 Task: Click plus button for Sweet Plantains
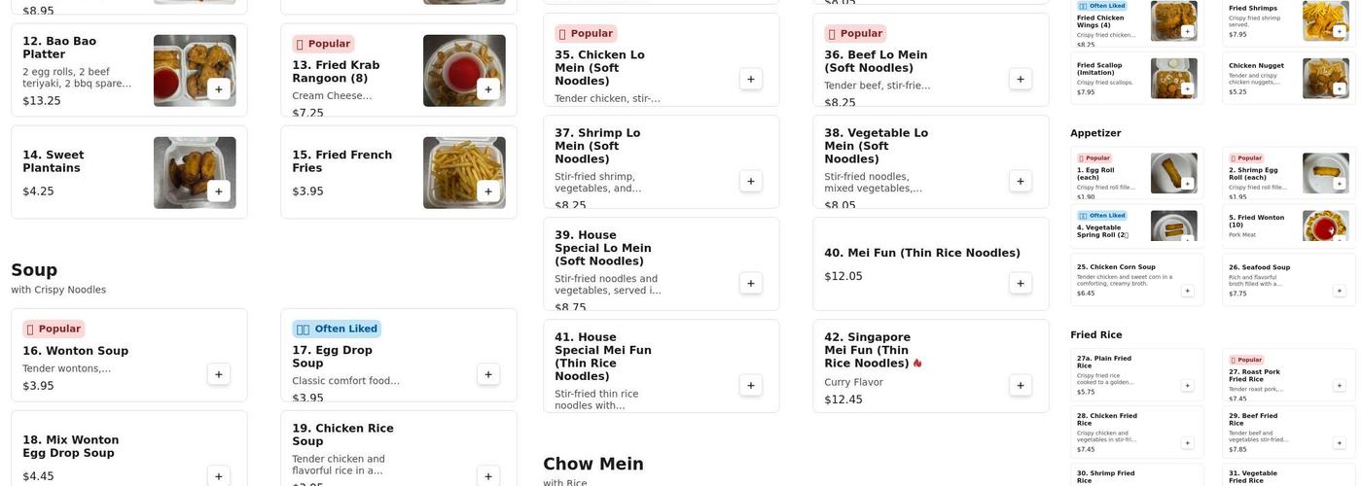pyautogui.click(x=218, y=191)
